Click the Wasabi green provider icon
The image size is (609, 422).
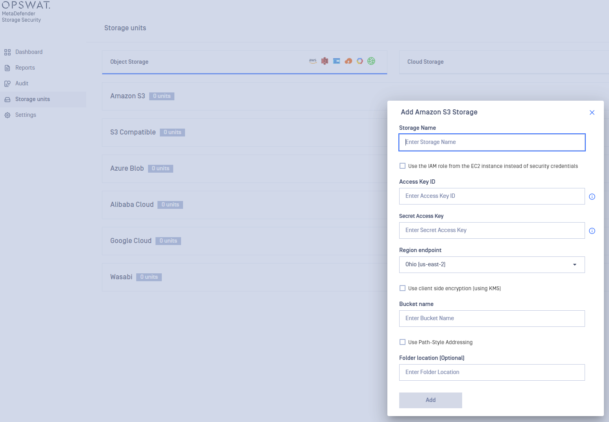click(371, 61)
